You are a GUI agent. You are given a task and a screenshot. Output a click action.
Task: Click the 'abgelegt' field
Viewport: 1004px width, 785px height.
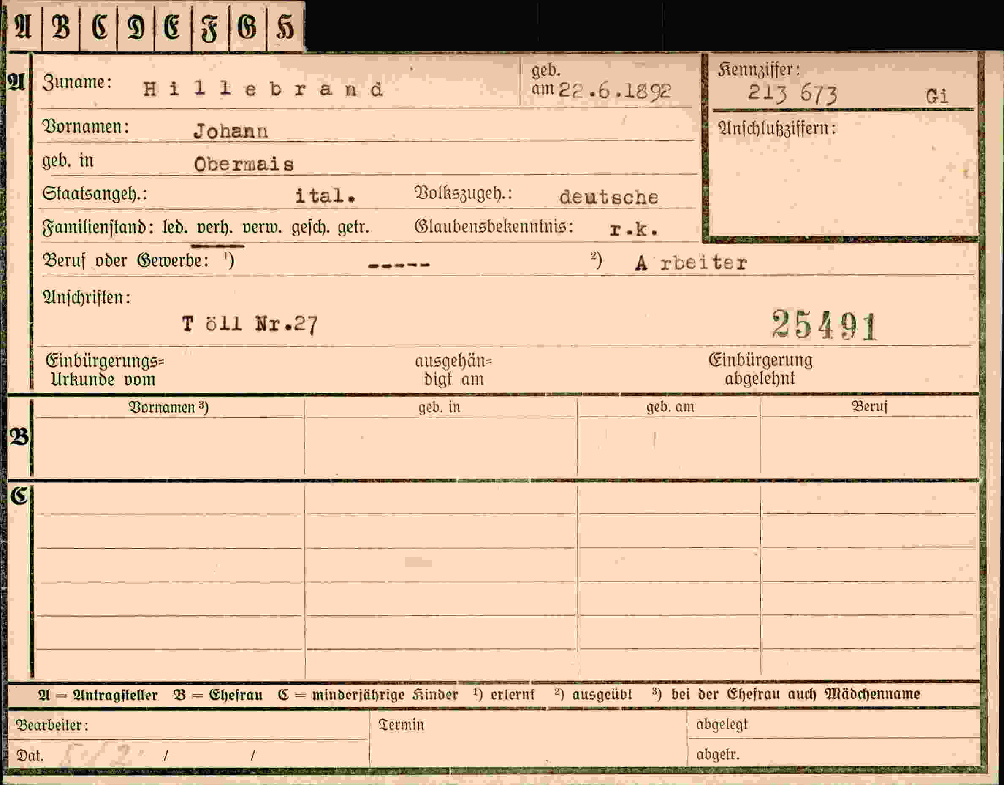pos(833,724)
